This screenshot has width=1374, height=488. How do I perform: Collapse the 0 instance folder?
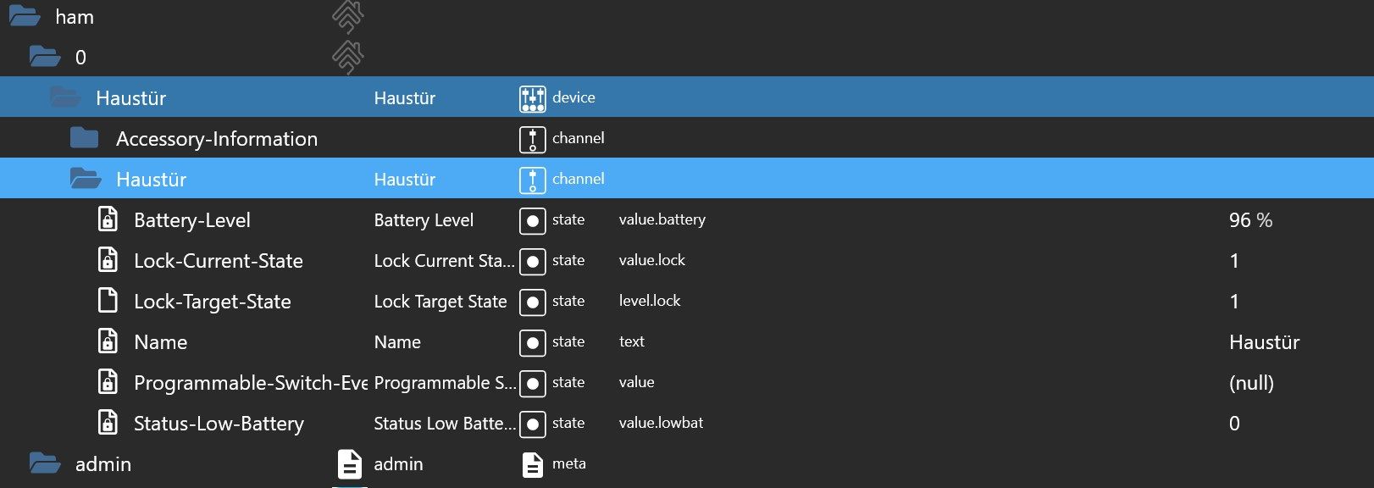pyautogui.click(x=44, y=57)
